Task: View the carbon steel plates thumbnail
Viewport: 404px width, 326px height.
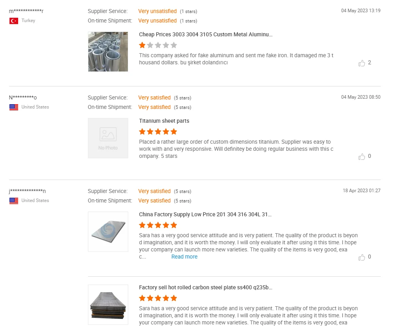Action: (108, 304)
